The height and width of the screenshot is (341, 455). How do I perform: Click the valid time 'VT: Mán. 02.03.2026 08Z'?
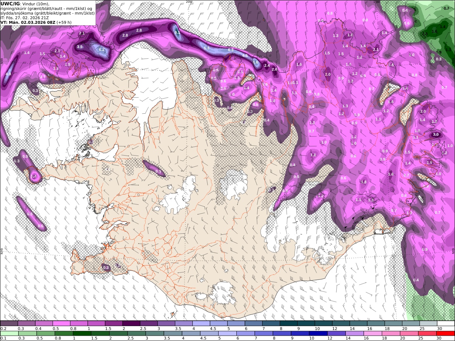coord(28,22)
